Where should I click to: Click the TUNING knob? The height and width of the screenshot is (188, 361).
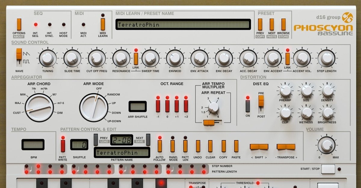coord(48,58)
